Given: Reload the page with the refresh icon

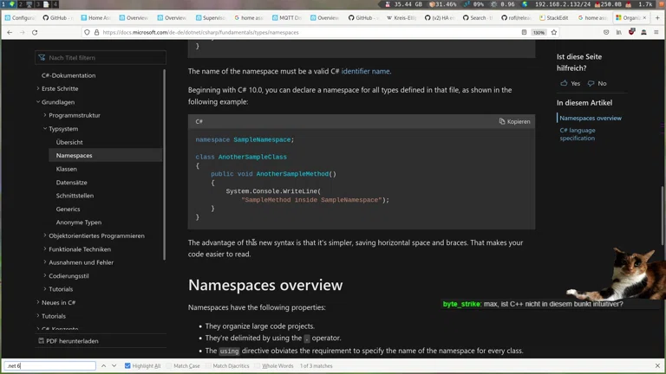Looking at the screenshot, I should point(35,32).
